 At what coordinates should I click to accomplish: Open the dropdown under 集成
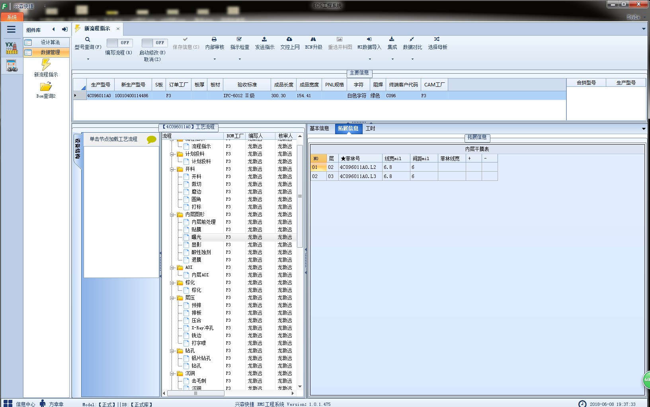392,59
